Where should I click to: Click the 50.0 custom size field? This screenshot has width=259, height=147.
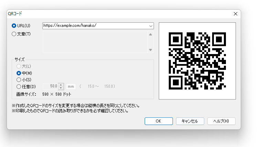50,86
